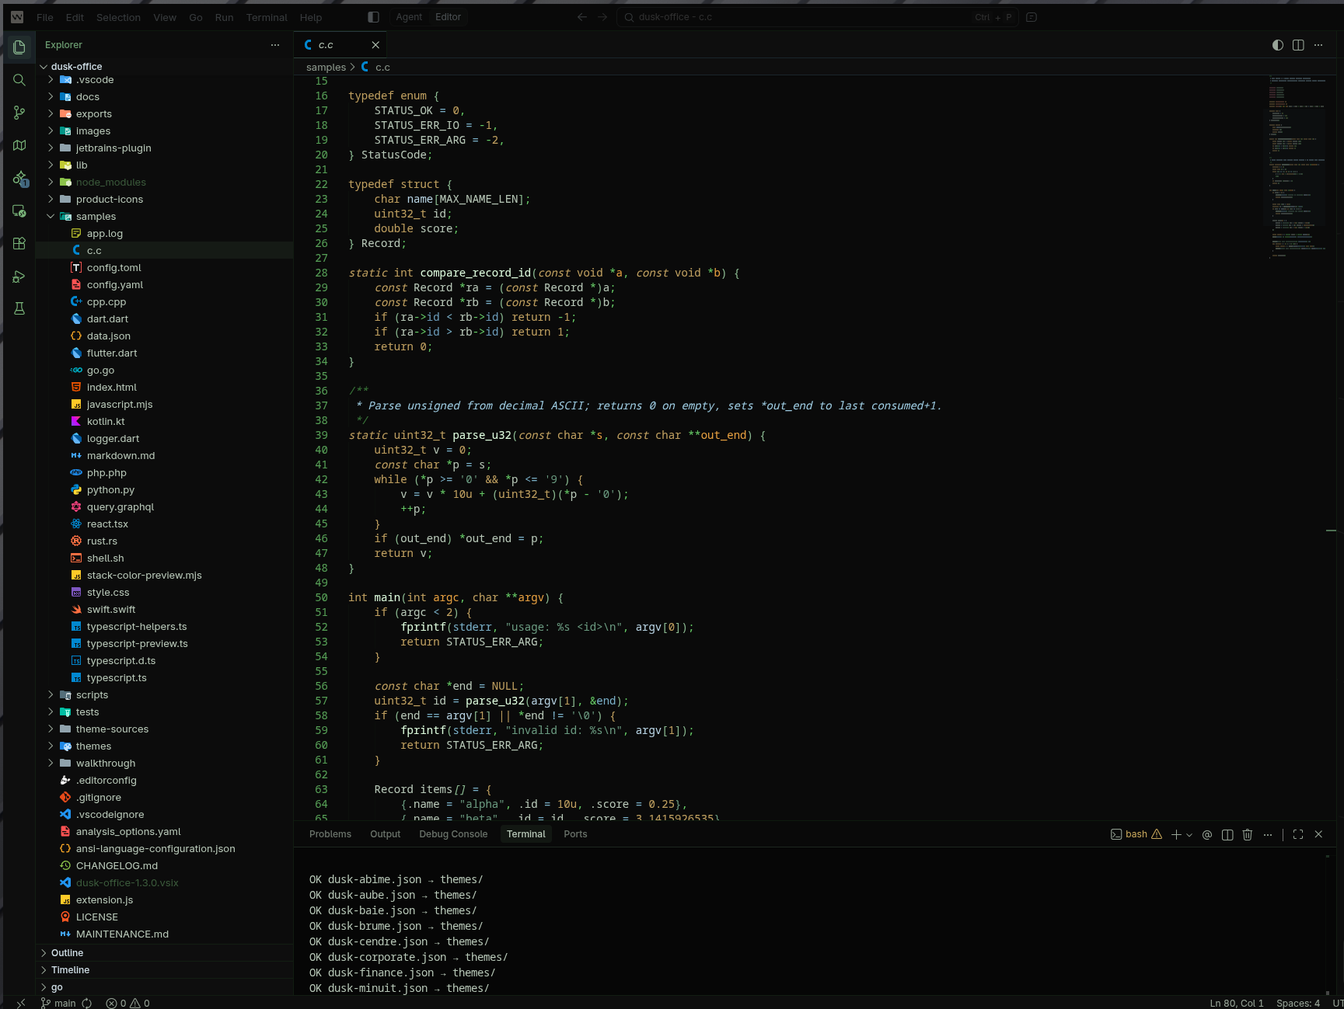The height and width of the screenshot is (1009, 1344).
Task: Open the File menu
Action: point(45,17)
